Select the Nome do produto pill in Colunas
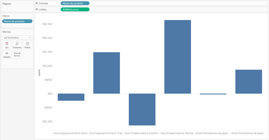 coord(75,3)
